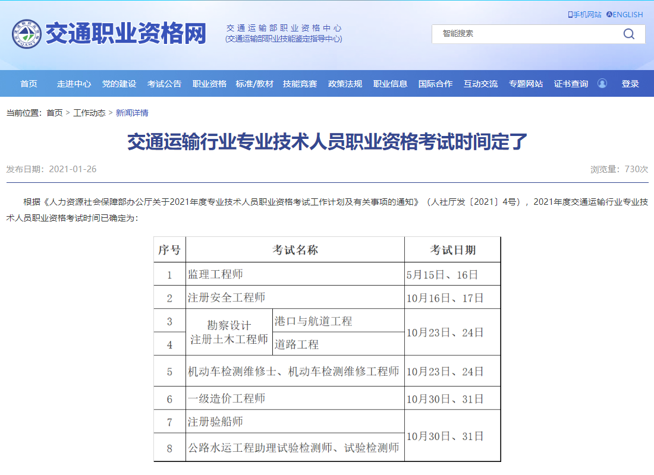
Task: Open the 专题网站 menu item
Action: [x=526, y=84]
